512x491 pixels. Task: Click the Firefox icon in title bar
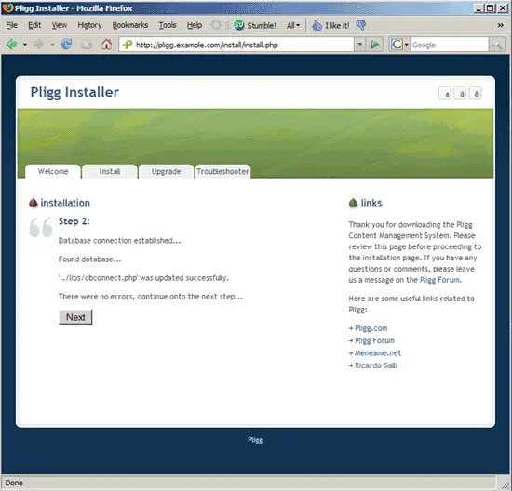point(7,7)
